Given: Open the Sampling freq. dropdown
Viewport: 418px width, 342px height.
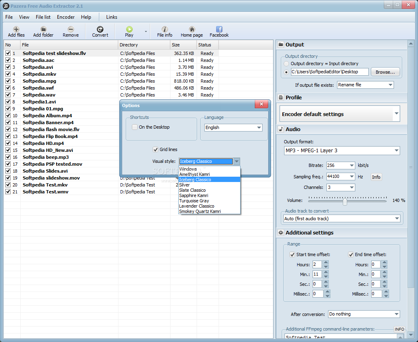Looking at the screenshot, I should (341, 176).
